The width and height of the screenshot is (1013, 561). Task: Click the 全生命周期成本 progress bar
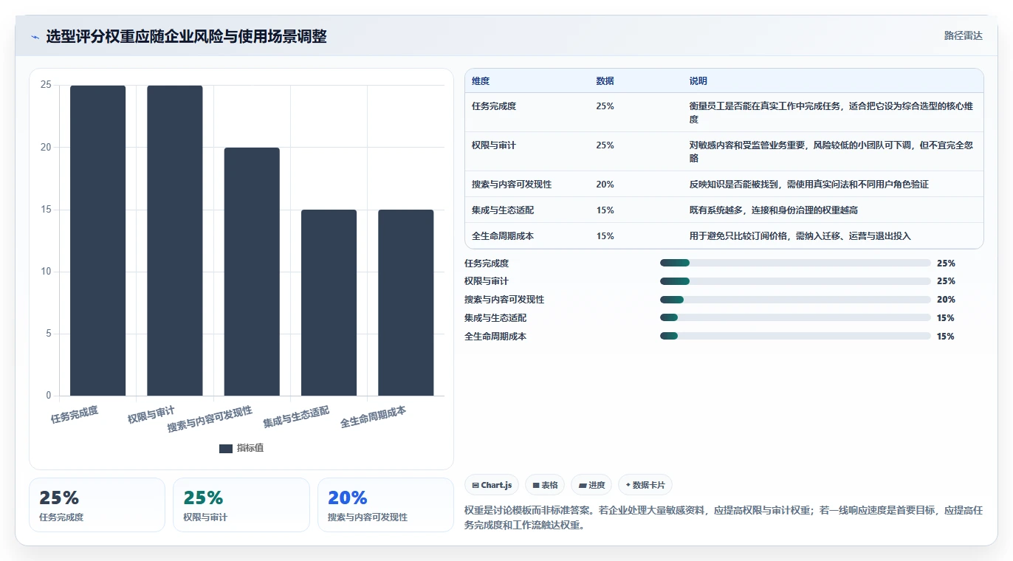pos(795,337)
